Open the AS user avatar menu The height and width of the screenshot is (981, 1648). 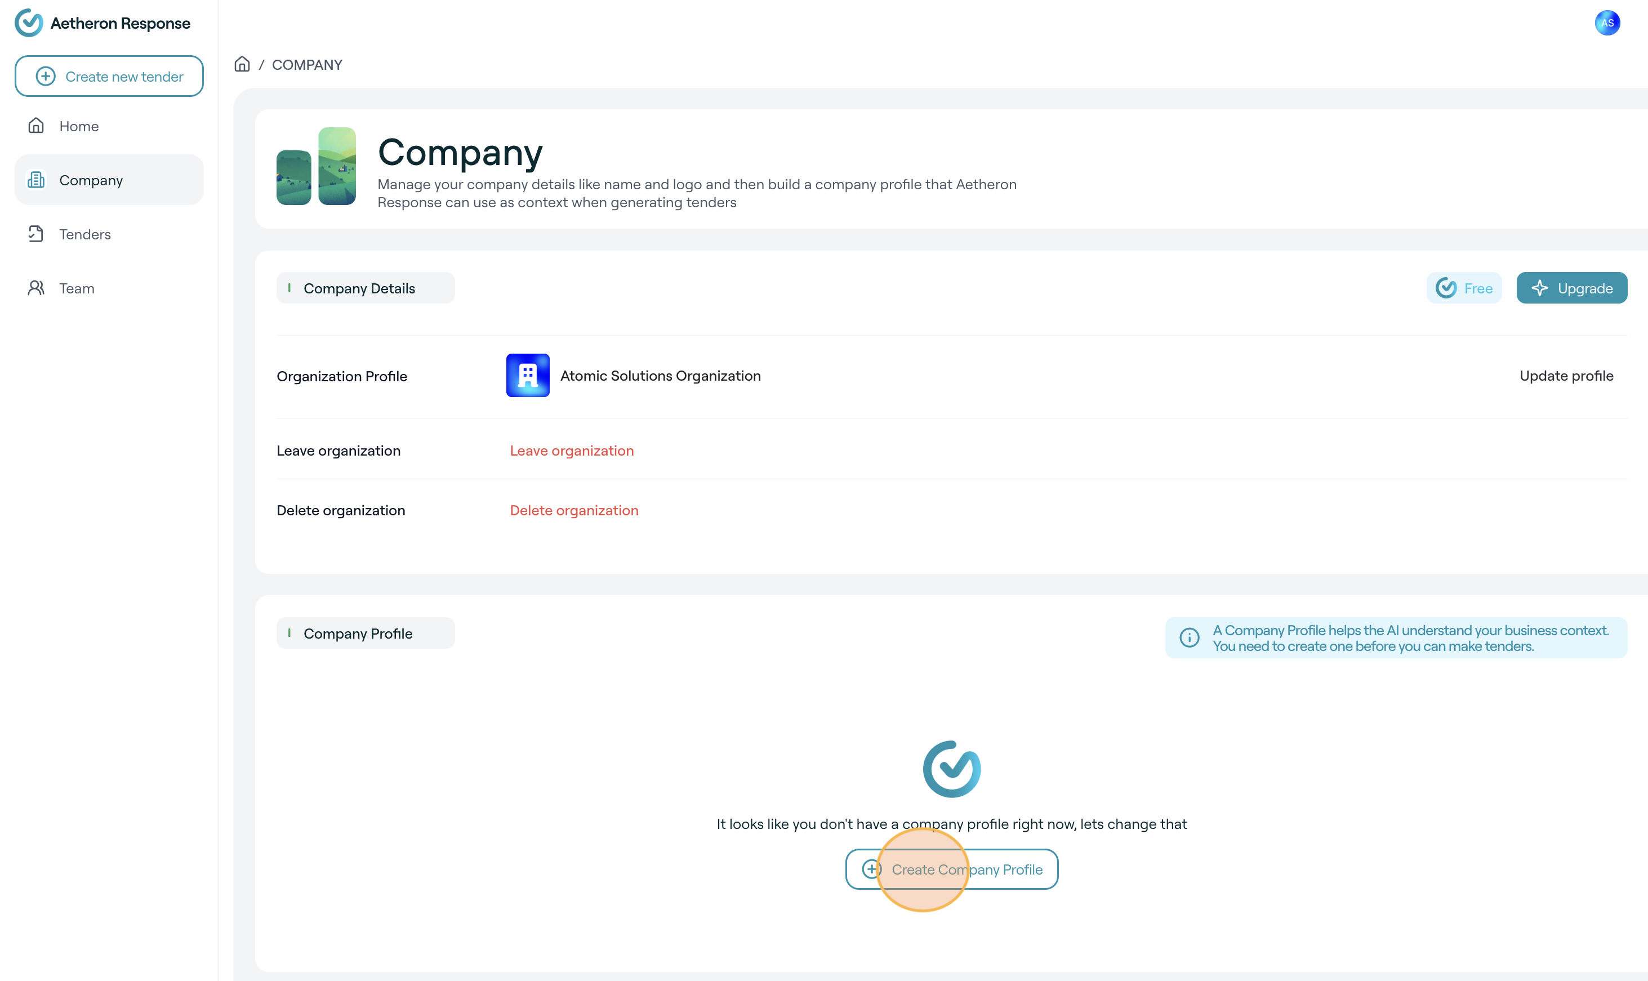pyautogui.click(x=1607, y=23)
